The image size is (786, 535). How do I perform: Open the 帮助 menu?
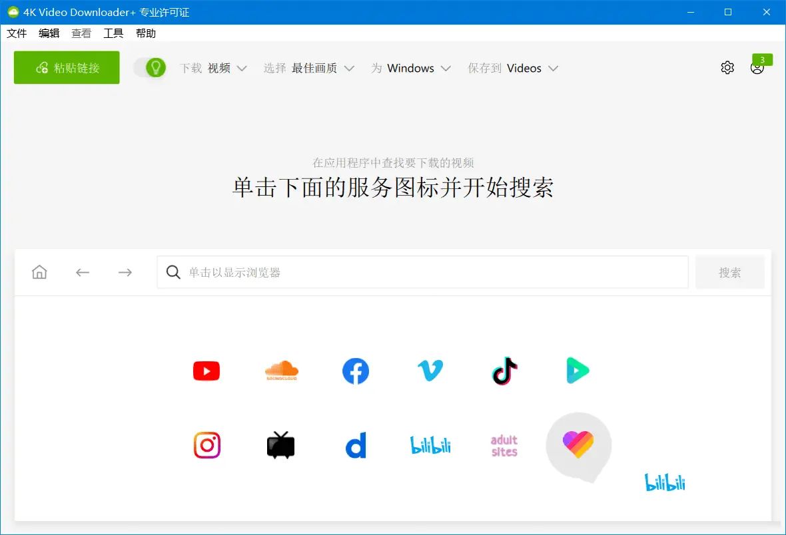[x=147, y=33]
